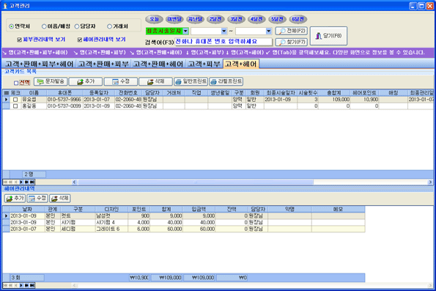Edit hair record with lower 수정 button
The image size is (436, 291).
pyautogui.click(x=37, y=199)
